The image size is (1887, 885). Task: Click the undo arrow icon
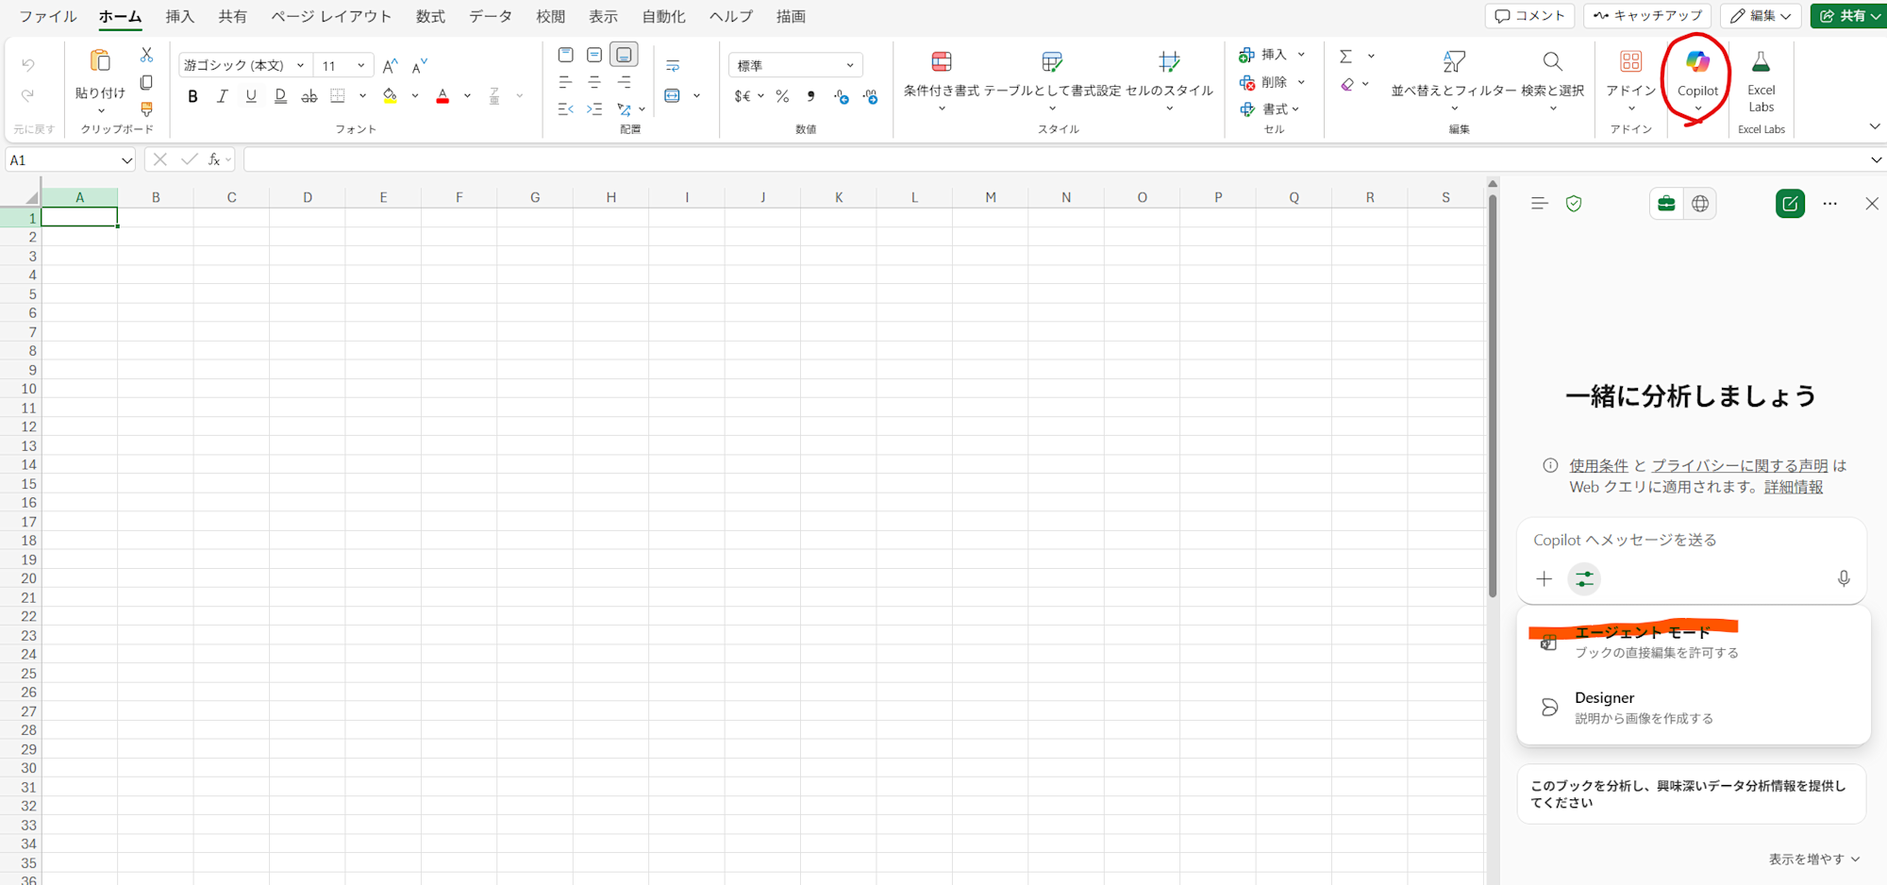pos(28,65)
